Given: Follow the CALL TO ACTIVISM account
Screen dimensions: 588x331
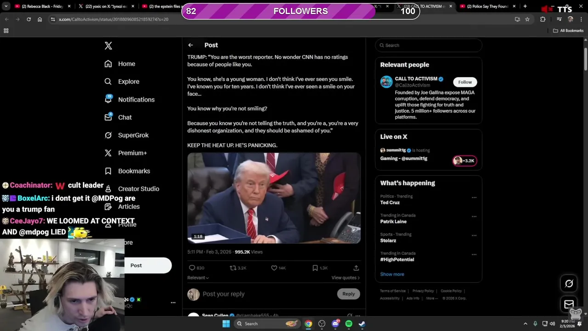Looking at the screenshot, I should point(465,82).
